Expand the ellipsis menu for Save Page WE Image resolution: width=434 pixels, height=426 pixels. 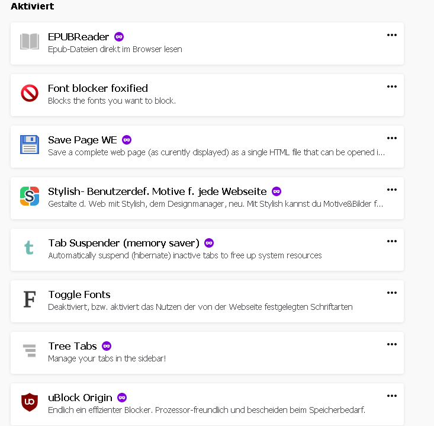tap(392, 138)
